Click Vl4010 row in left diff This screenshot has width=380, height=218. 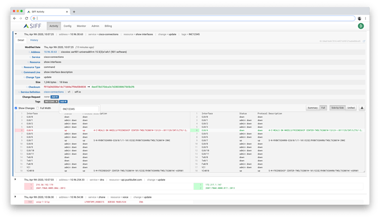pos(102,171)
